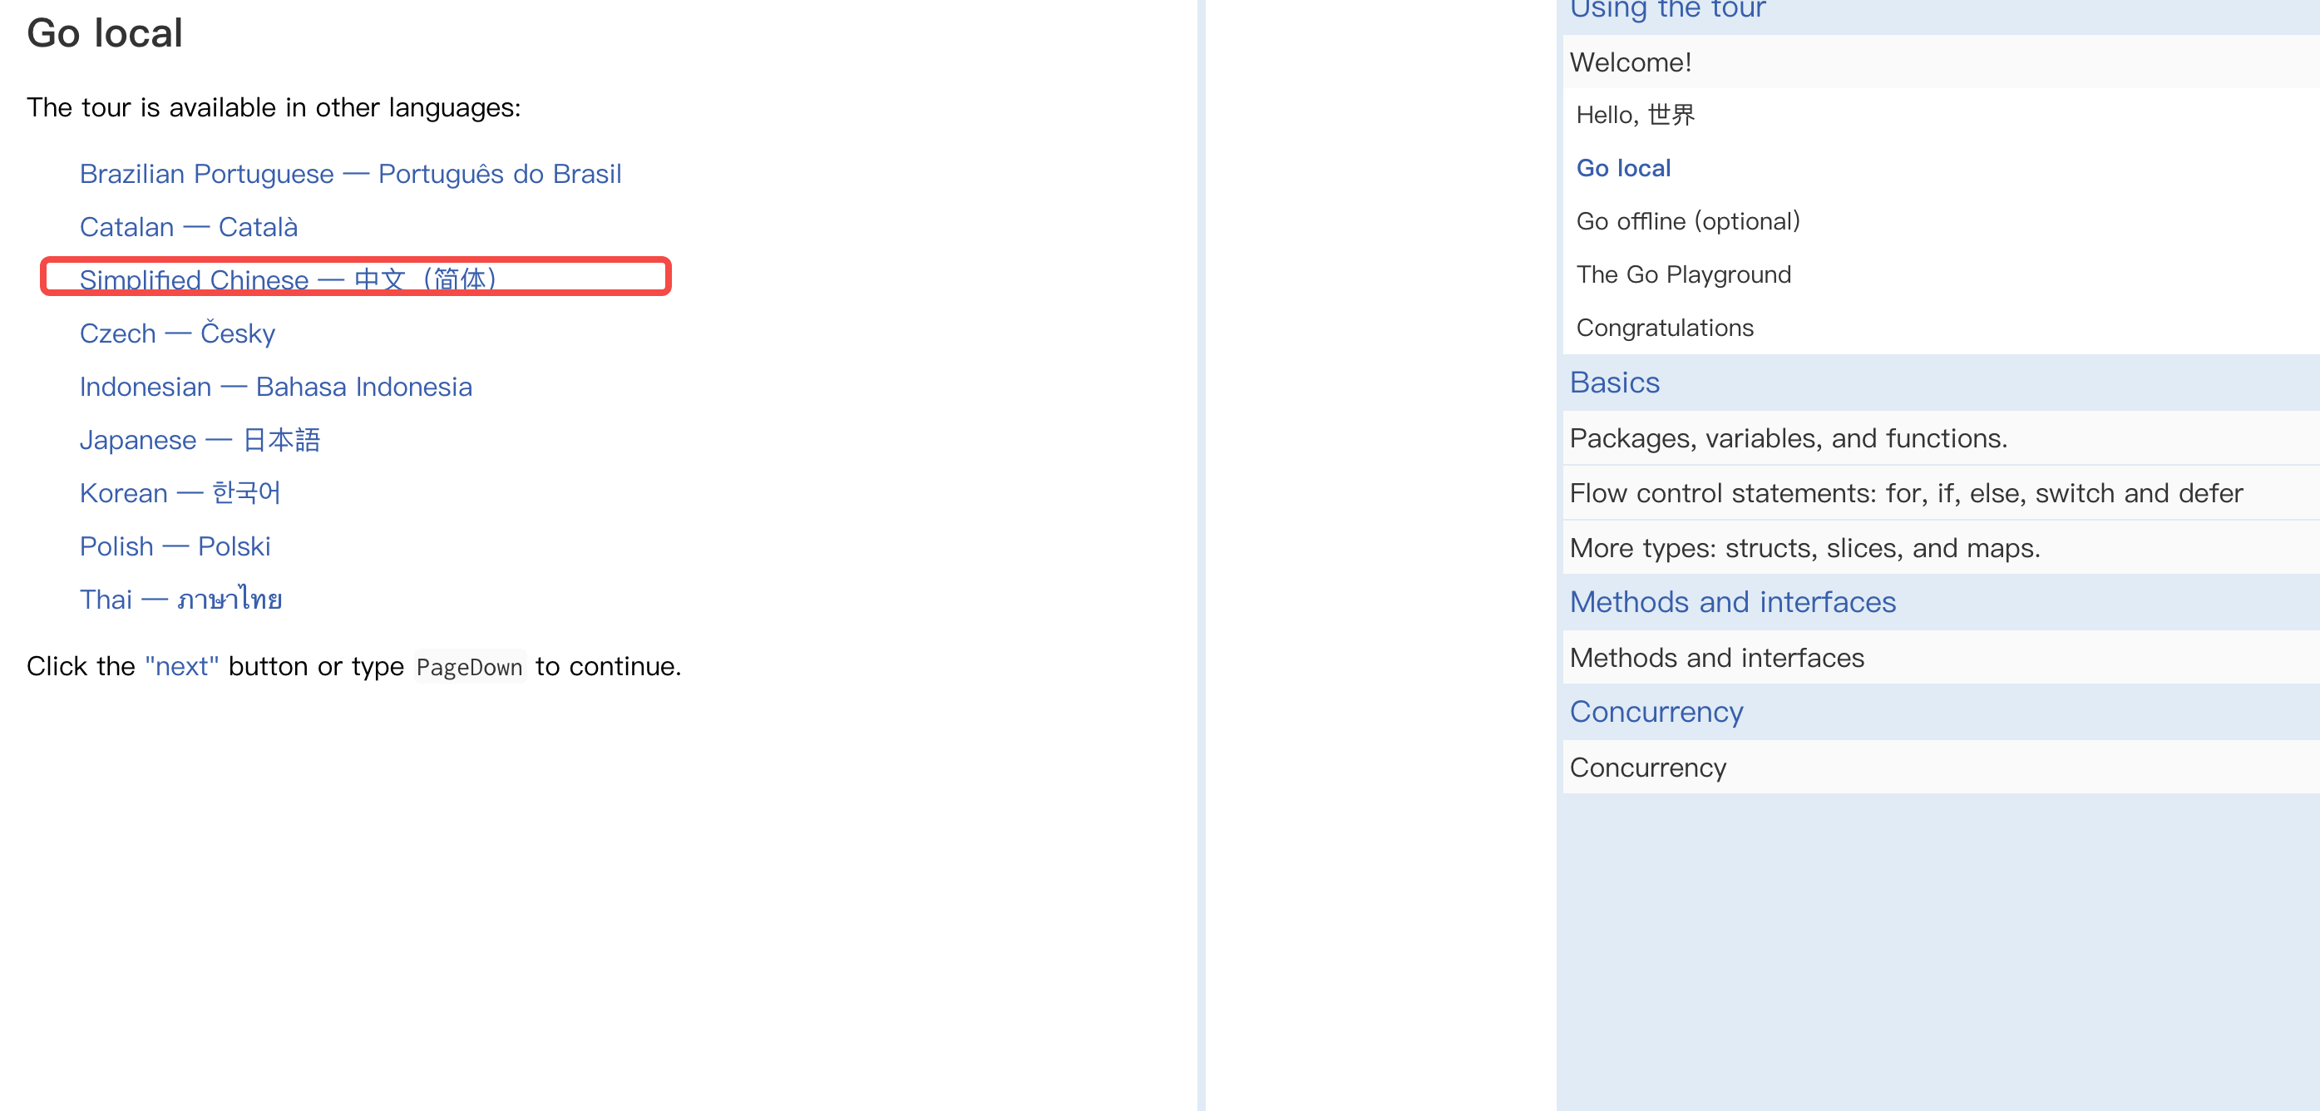Open the Korean translation link

click(x=180, y=492)
